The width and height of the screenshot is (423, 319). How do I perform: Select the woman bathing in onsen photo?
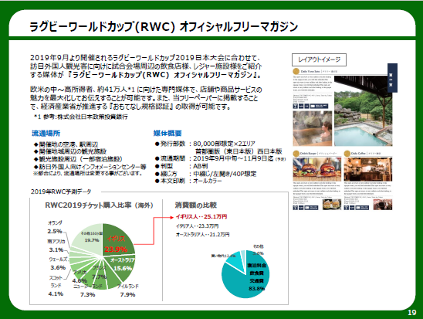click(313, 128)
